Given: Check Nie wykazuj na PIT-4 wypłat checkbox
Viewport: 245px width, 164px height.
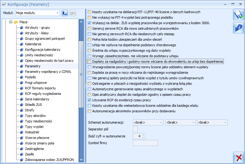Looking at the screenshot, I should pyautogui.click(x=89, y=17).
